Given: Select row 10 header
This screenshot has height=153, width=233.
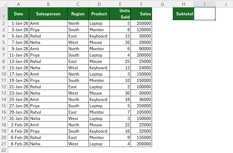Looking at the screenshot, I should point(4,74).
